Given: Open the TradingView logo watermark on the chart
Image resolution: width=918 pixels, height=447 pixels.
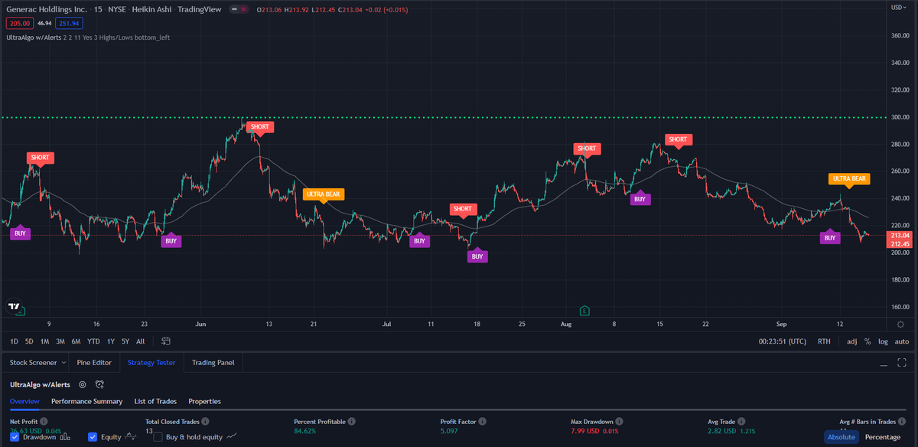Looking at the screenshot, I should pos(15,306).
